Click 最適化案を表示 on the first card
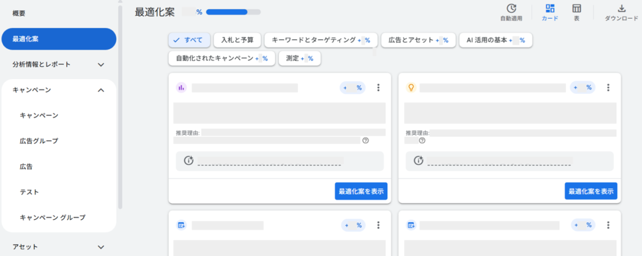Screen dimensions: 642x256 [x=361, y=191]
